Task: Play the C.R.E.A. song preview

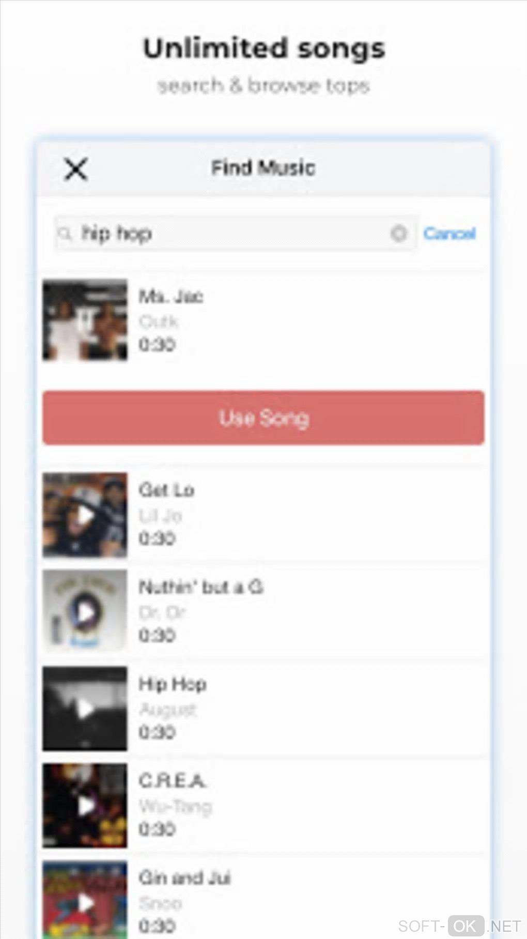Action: click(x=85, y=805)
